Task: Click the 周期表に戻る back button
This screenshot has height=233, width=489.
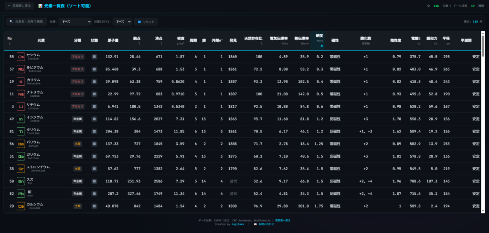Action: tap(19, 6)
